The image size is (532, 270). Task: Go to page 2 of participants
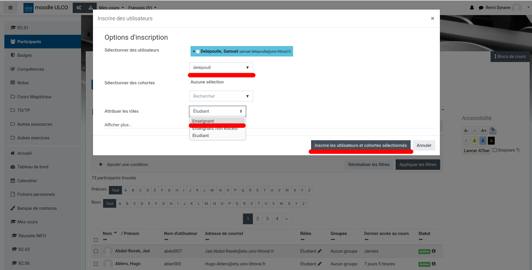pyautogui.click(x=257, y=219)
